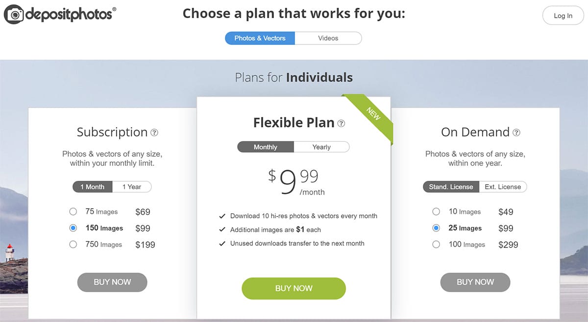Click the Depositphotos camera logo icon
Screen dimensions: 588x322
click(14, 15)
